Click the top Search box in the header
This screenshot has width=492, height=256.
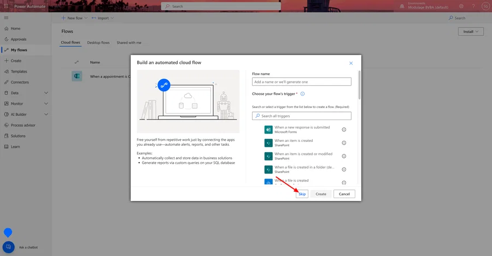221,6
